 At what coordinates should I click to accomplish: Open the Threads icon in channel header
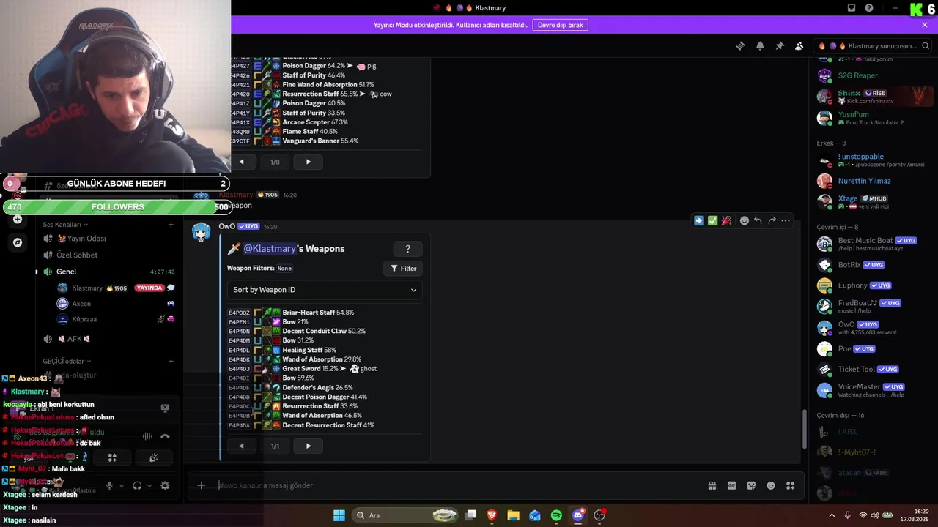point(740,45)
